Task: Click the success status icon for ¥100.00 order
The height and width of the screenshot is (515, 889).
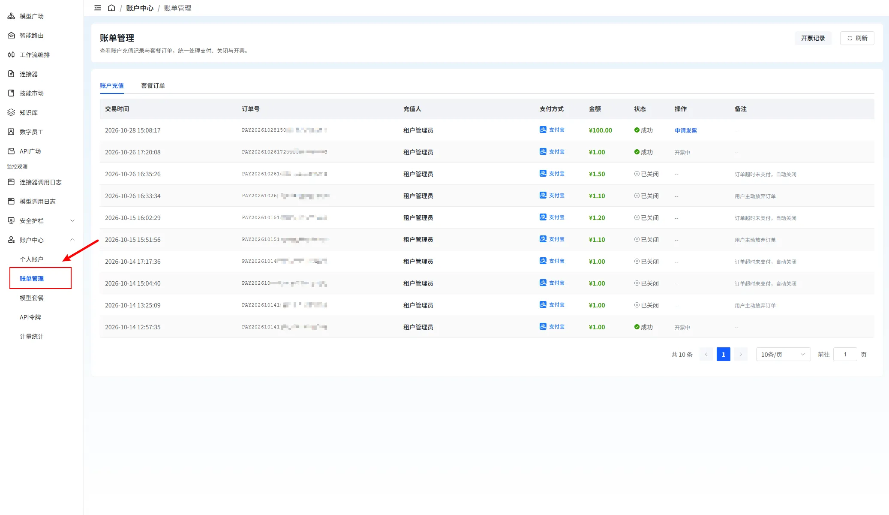Action: coord(637,130)
